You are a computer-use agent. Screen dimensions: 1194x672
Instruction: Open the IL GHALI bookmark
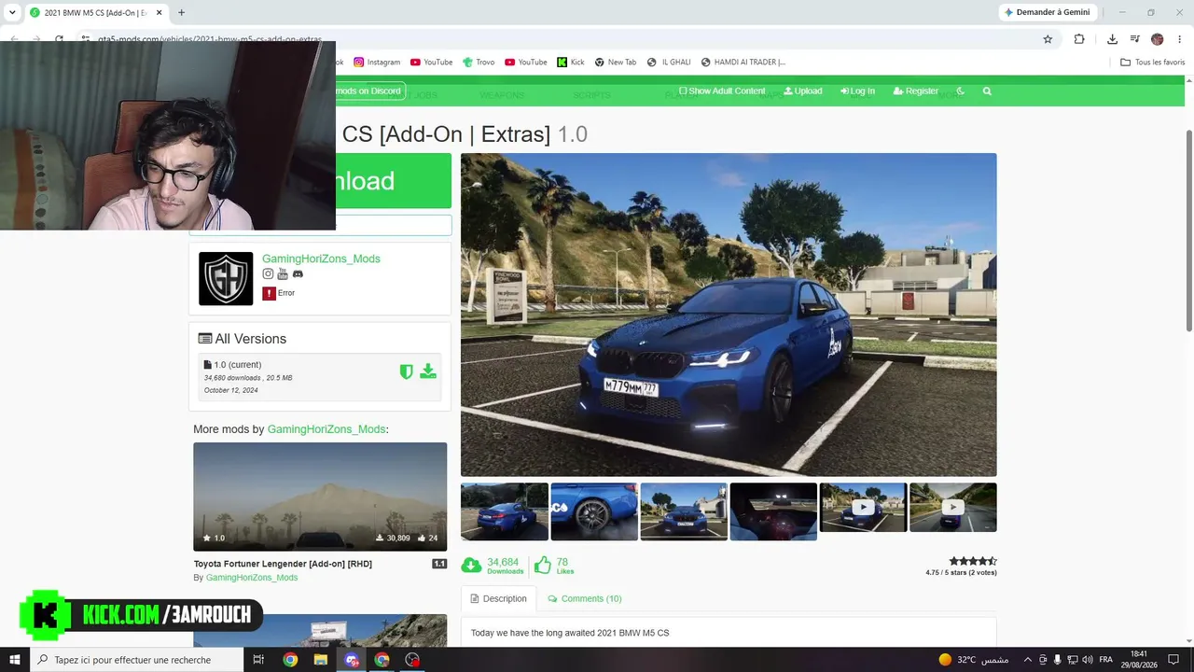tap(669, 63)
